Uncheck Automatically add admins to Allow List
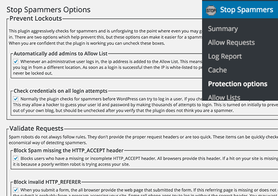The height and width of the screenshot is (196, 278). pyautogui.click(x=16, y=62)
